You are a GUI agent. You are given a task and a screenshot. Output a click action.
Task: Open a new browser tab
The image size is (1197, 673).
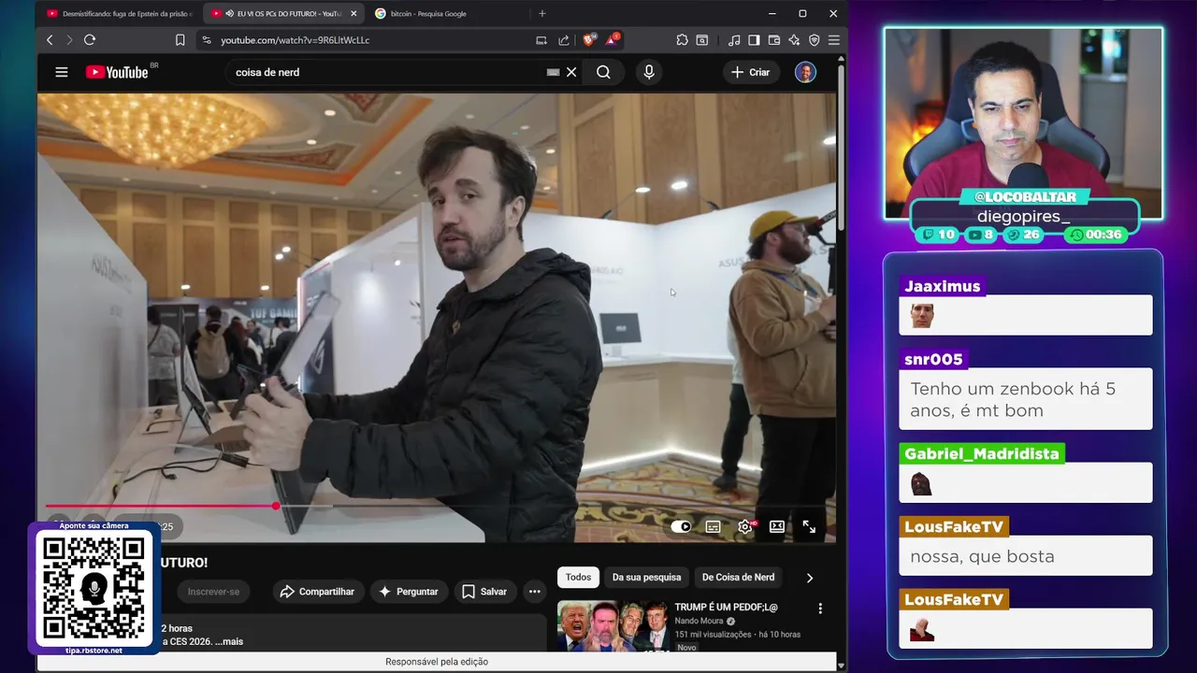point(542,13)
